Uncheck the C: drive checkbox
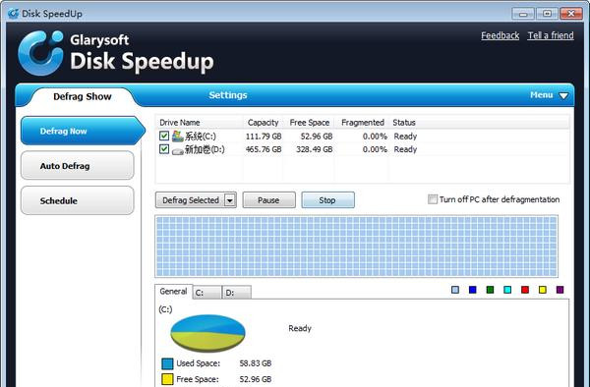 tap(164, 136)
